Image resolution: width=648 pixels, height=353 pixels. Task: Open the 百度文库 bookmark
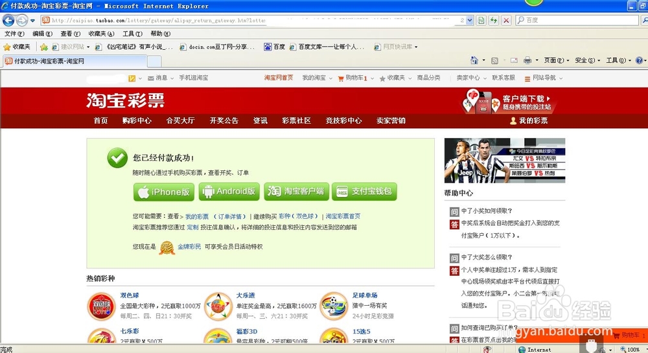tap(327, 47)
